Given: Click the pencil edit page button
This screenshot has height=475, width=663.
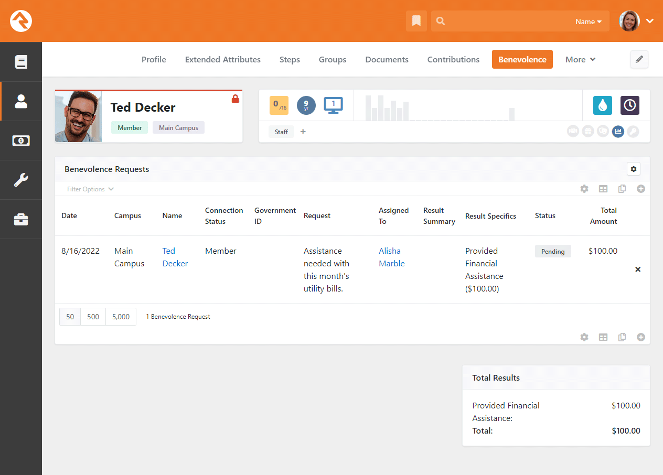Looking at the screenshot, I should click(x=639, y=60).
